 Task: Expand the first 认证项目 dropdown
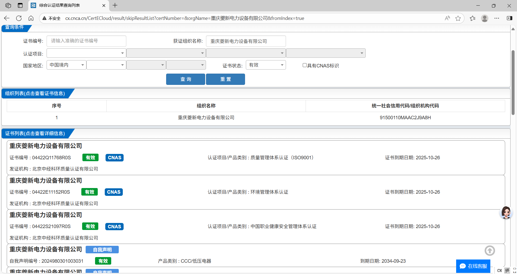[x=86, y=53]
